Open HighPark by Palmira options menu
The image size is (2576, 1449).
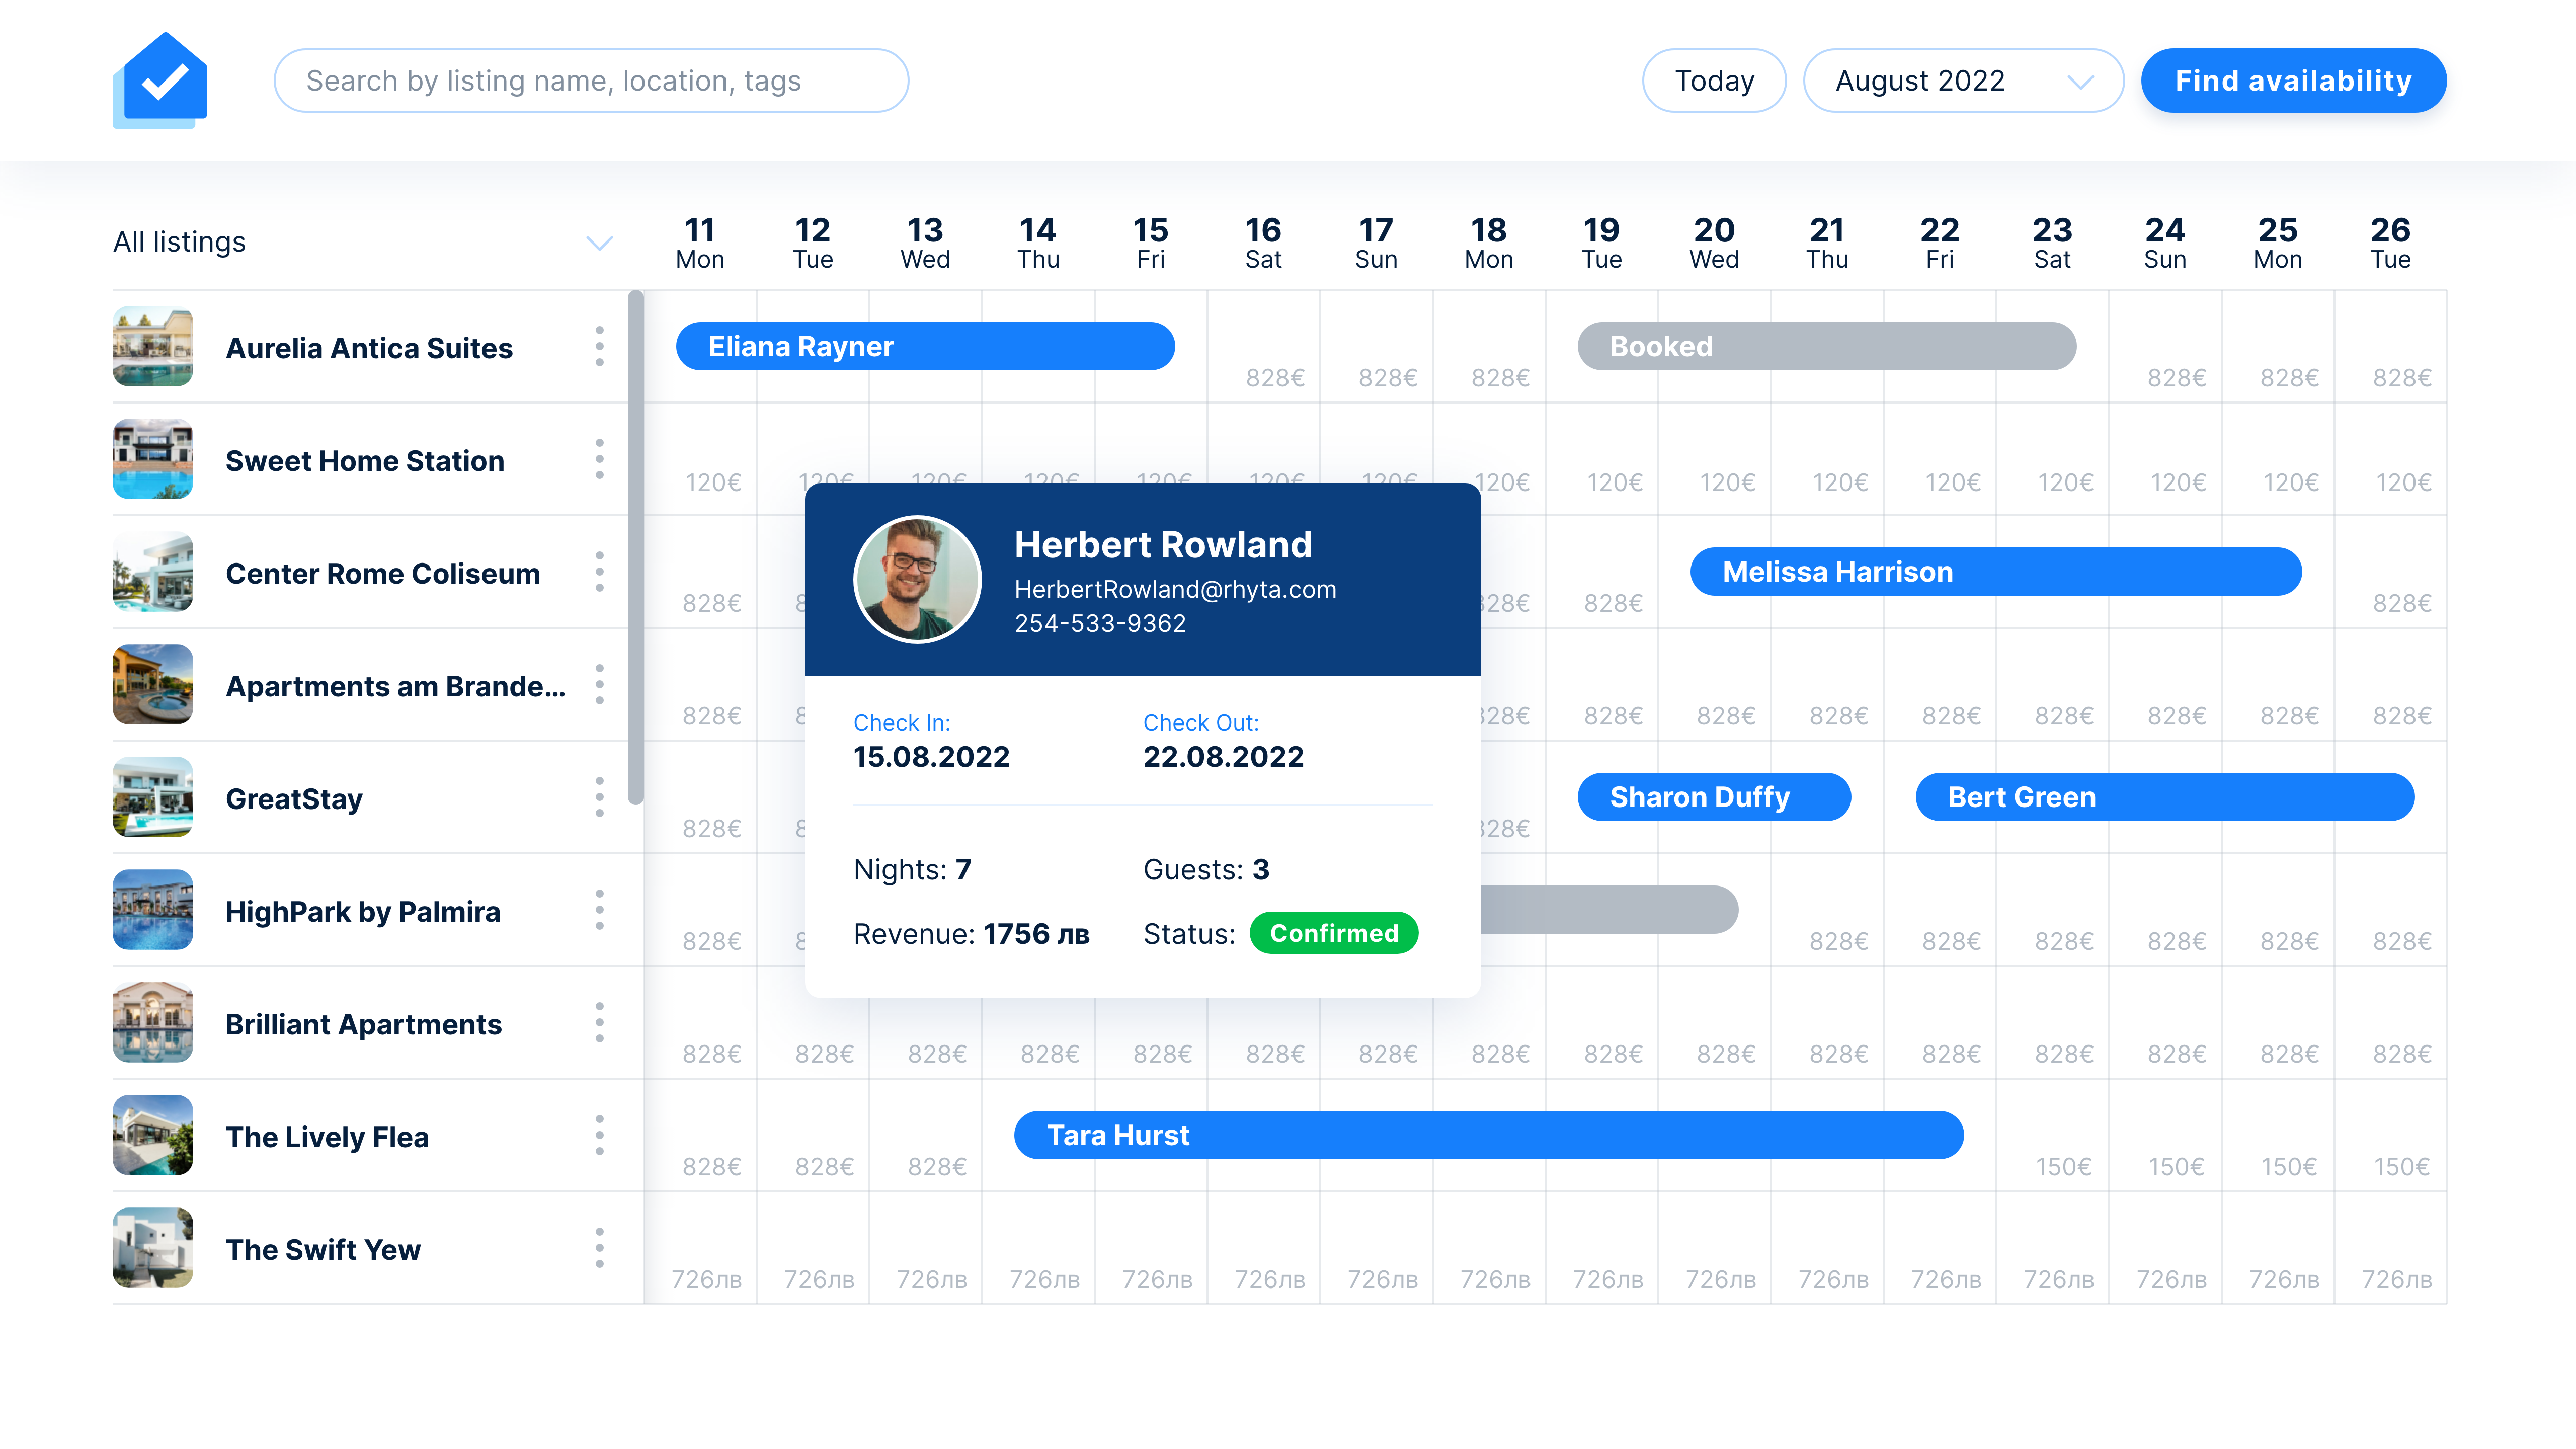point(599,910)
